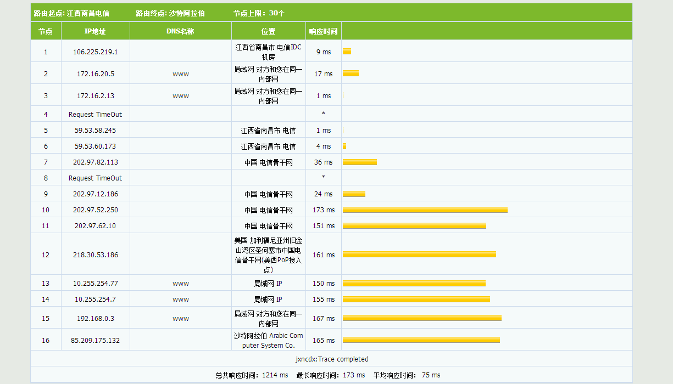Viewport: 673px width, 384px height.
Task: Click www DNS name in node 2 row
Action: [x=180, y=74]
